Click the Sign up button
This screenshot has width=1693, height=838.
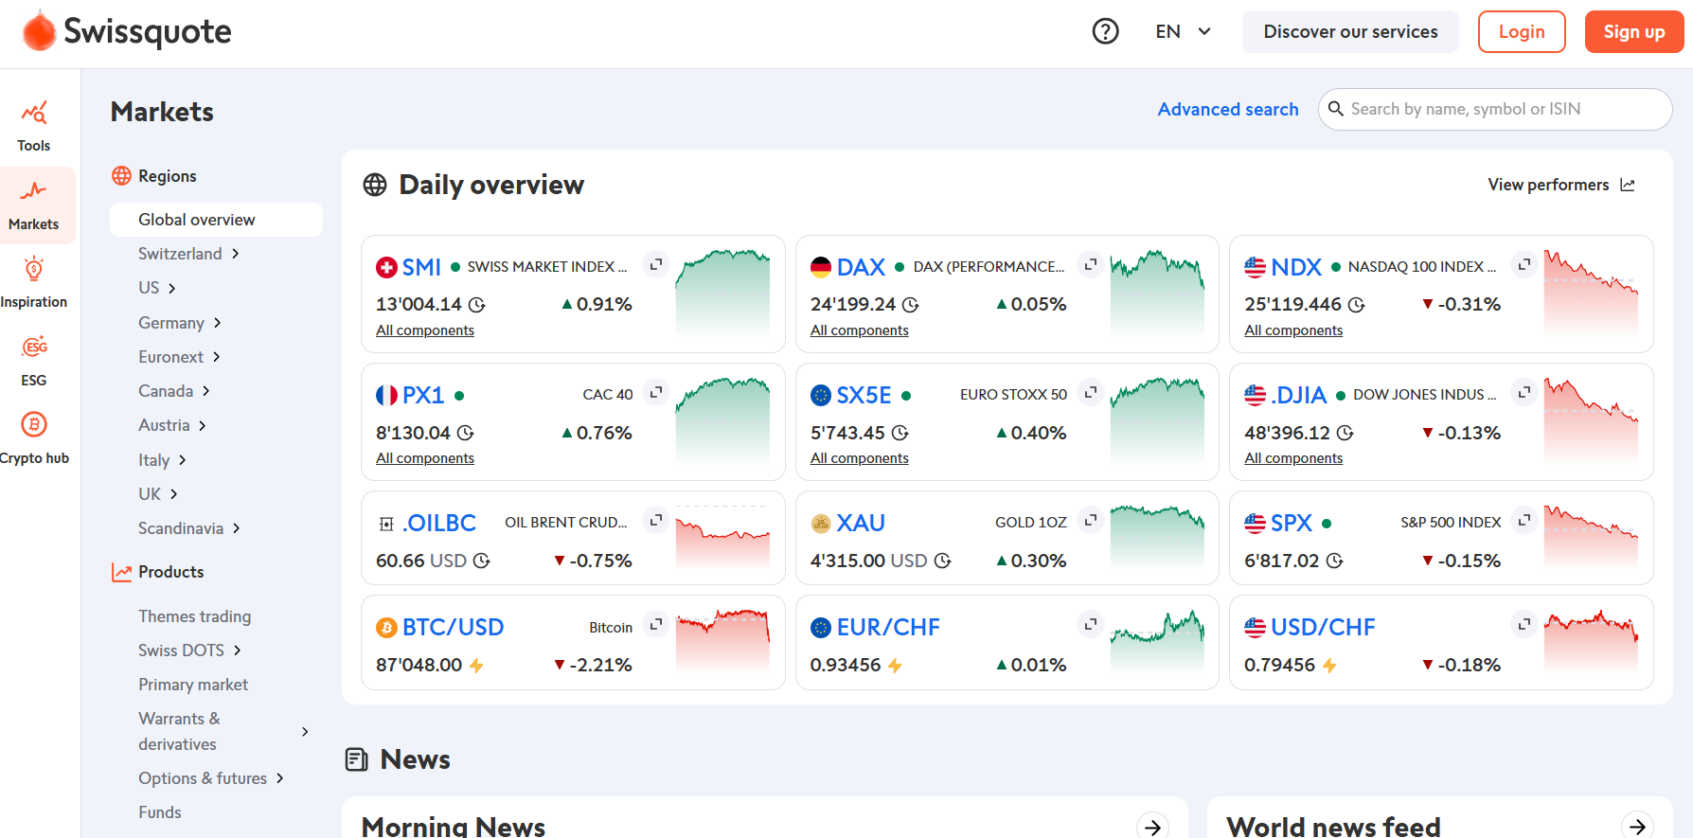1634,31
